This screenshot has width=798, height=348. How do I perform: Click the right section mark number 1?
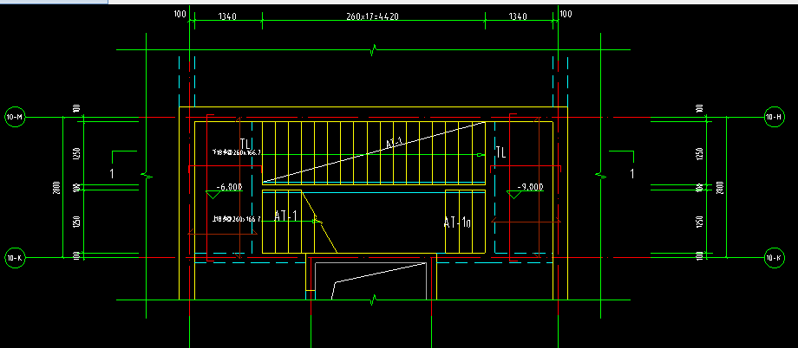(632, 174)
